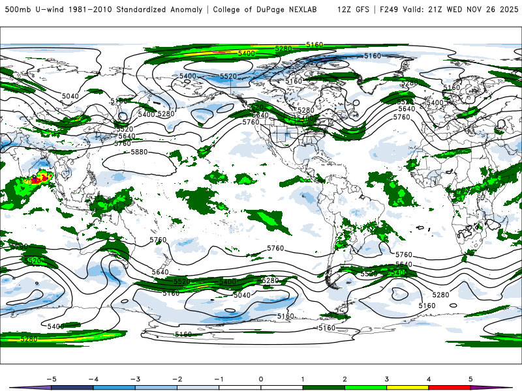Click the colorbar tick label "-3"

[135, 379]
